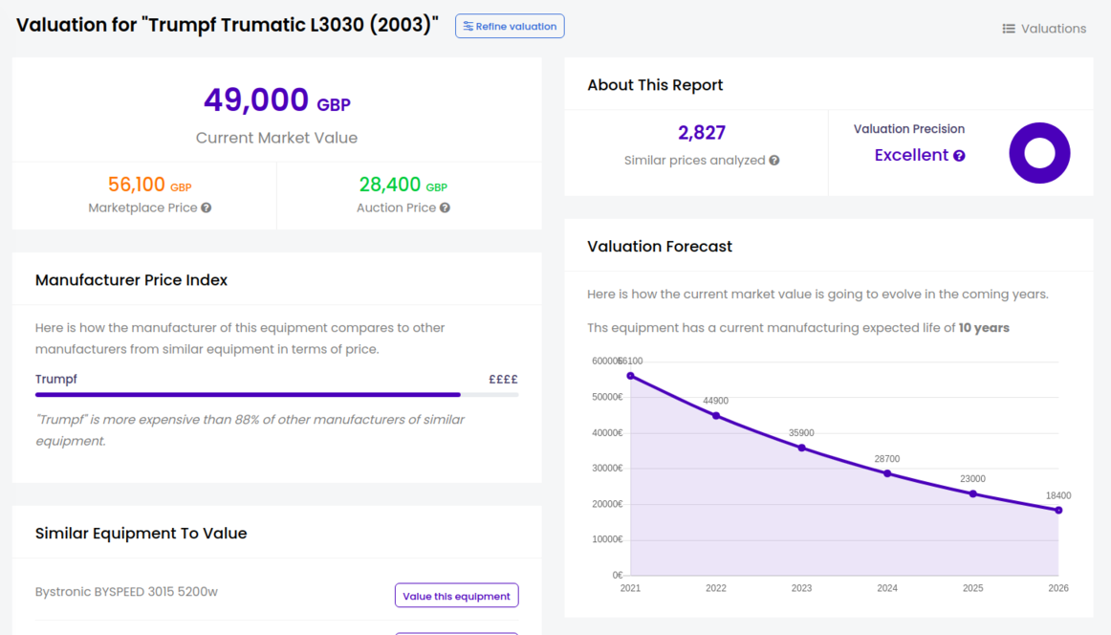The height and width of the screenshot is (635, 1111).
Task: Click the 28,400 GBP auction price figure
Action: point(403,185)
